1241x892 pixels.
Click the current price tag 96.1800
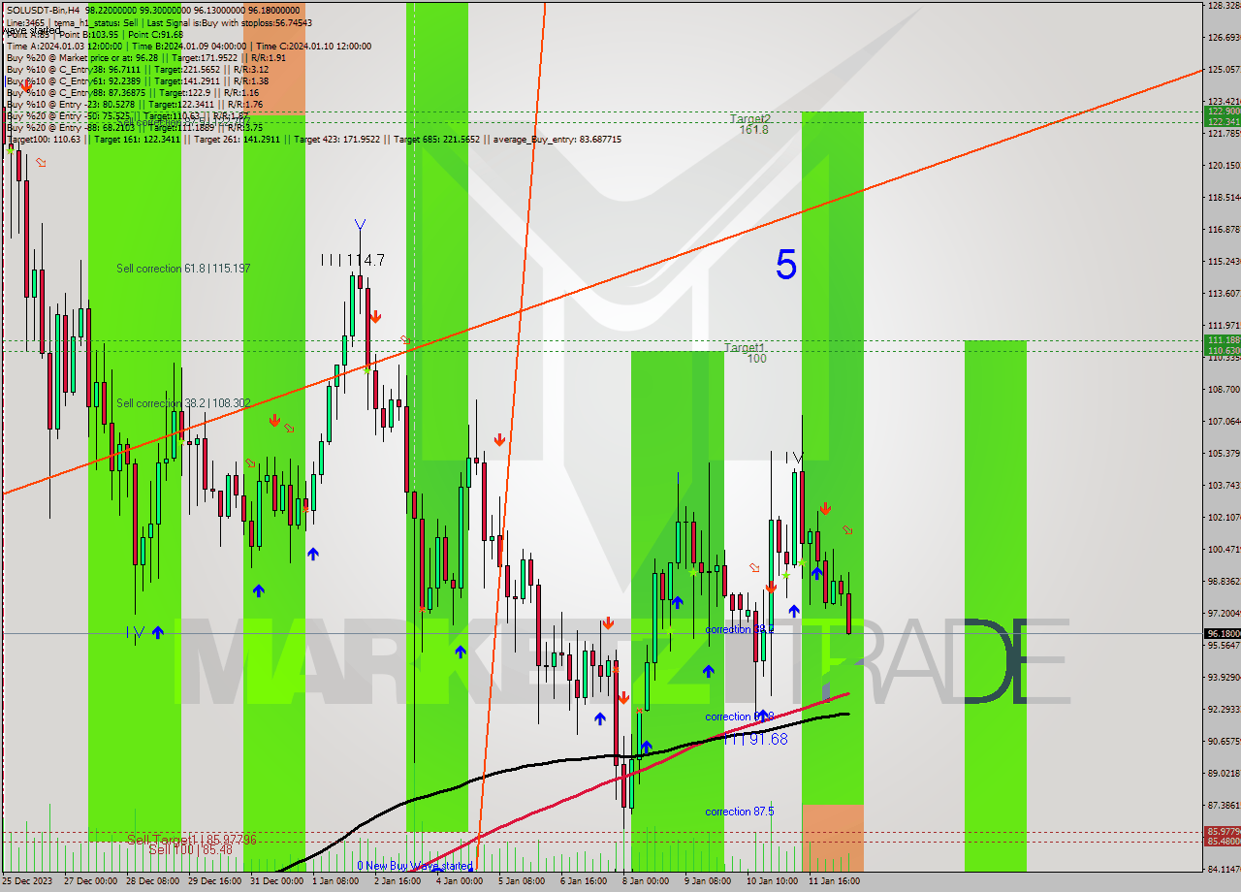1222,633
